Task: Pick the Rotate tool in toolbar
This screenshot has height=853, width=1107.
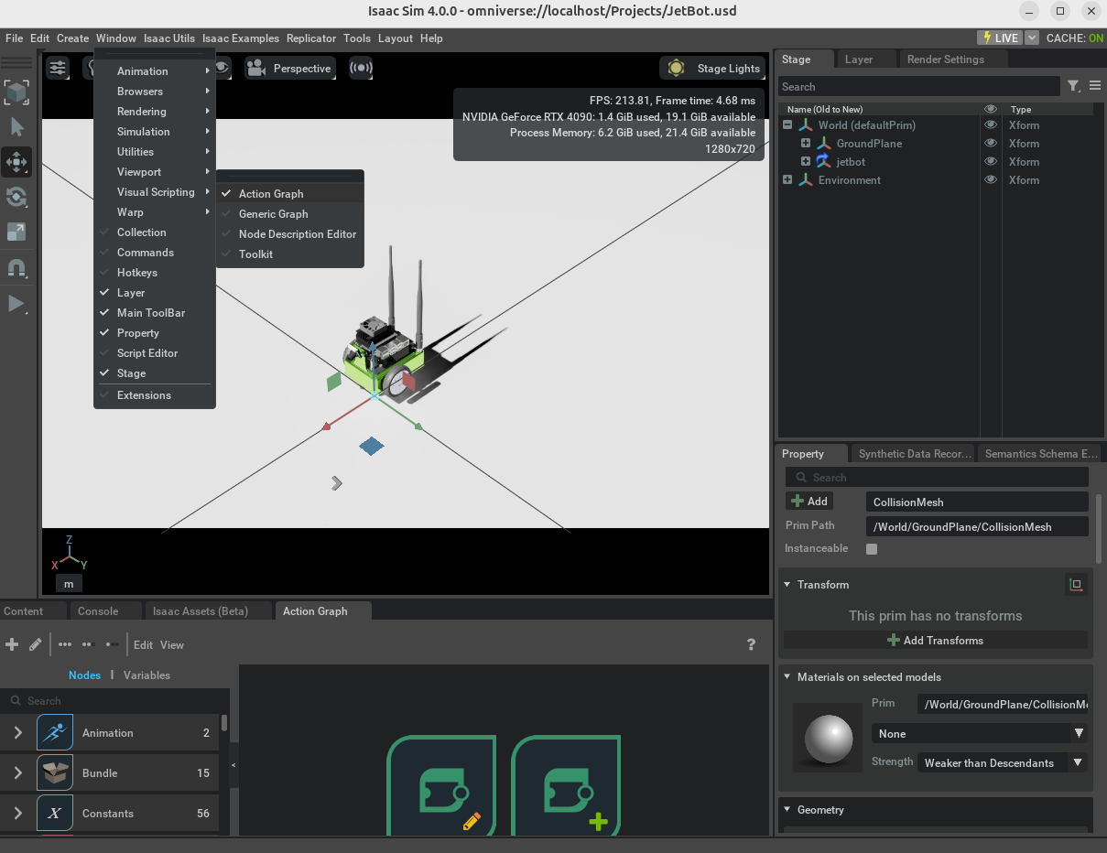Action: [16, 197]
